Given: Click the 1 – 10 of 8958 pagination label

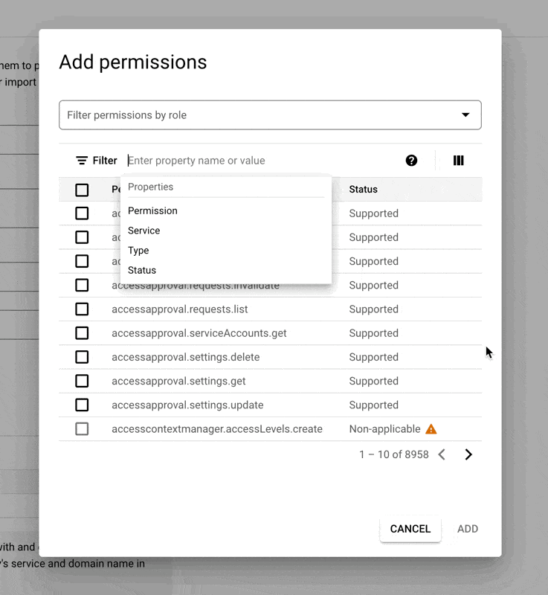Looking at the screenshot, I should coord(394,454).
